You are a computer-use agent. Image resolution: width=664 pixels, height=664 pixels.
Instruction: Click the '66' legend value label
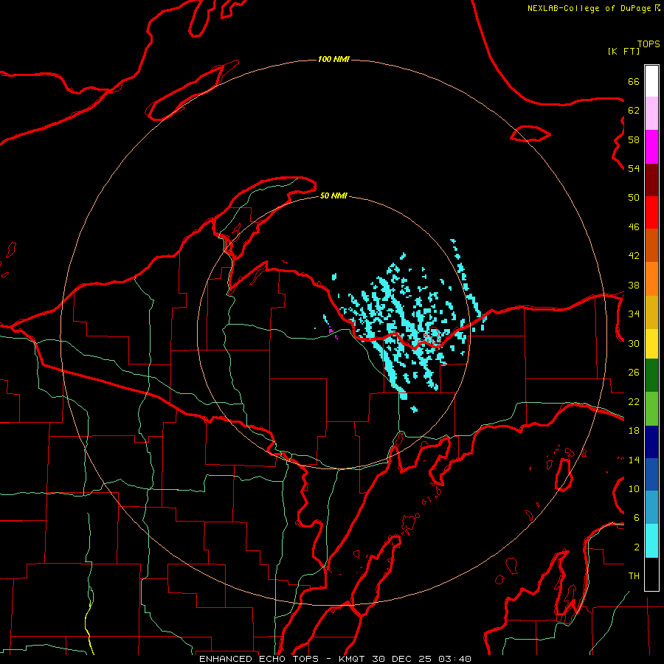(x=634, y=81)
